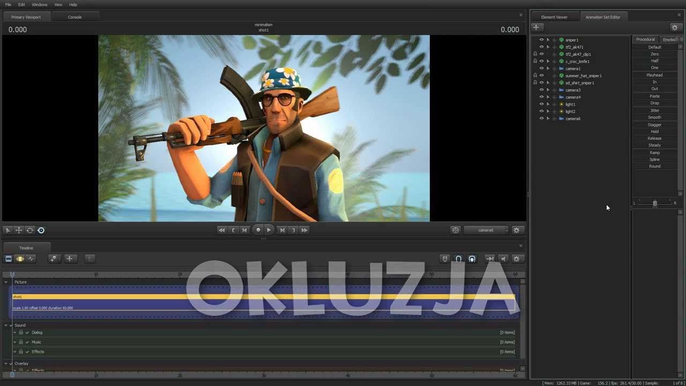Screen dimensions: 686x386
Task: Click the plus button in Animation Set Editor
Action: 536,27
